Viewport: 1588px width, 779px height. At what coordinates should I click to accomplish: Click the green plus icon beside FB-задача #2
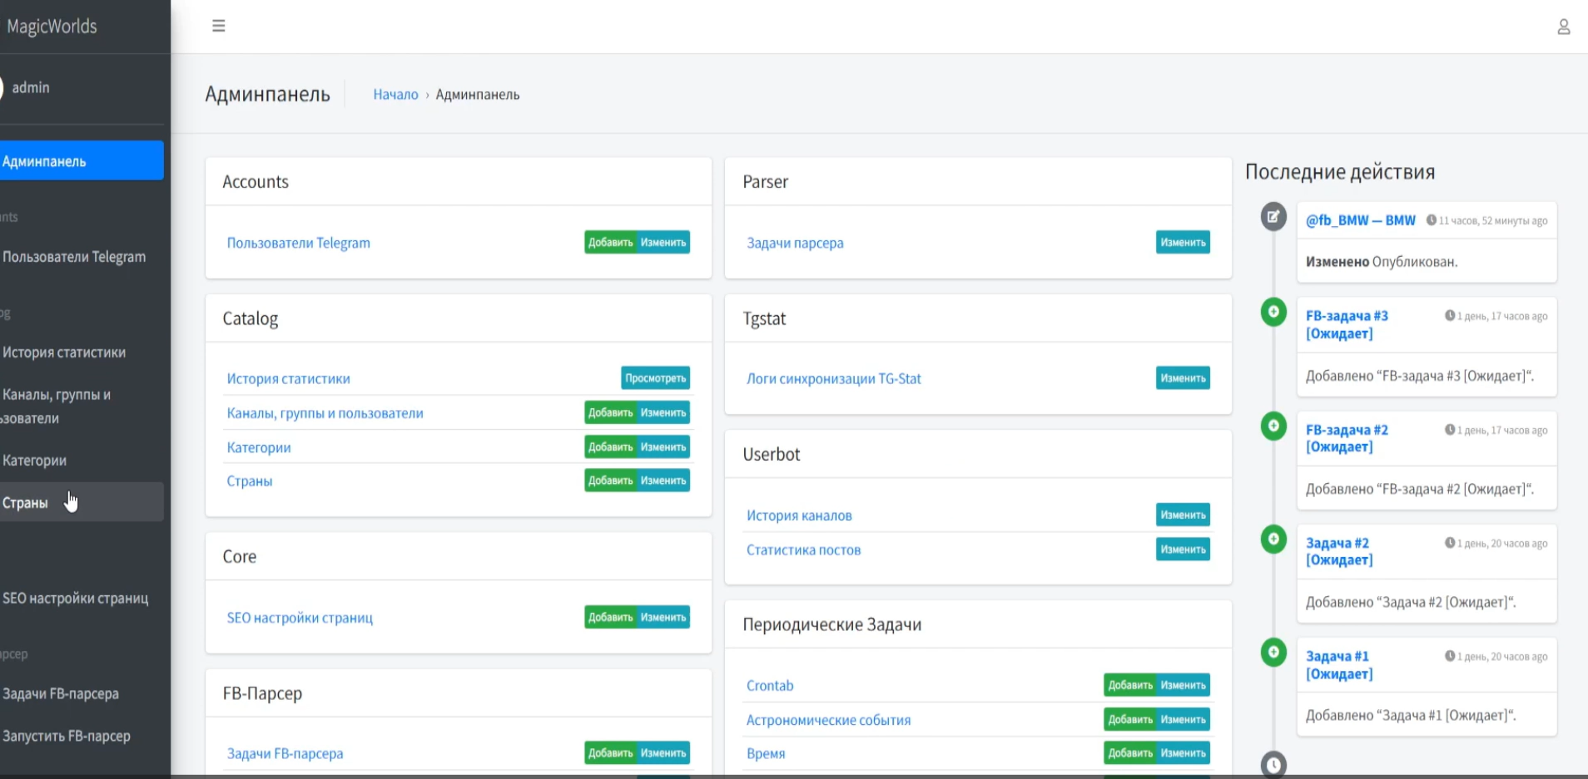click(x=1273, y=426)
